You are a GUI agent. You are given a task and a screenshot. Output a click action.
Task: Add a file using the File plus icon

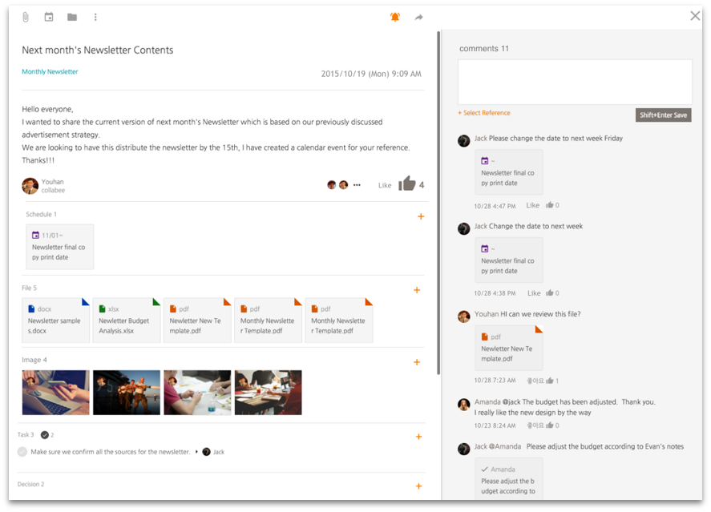tap(417, 290)
